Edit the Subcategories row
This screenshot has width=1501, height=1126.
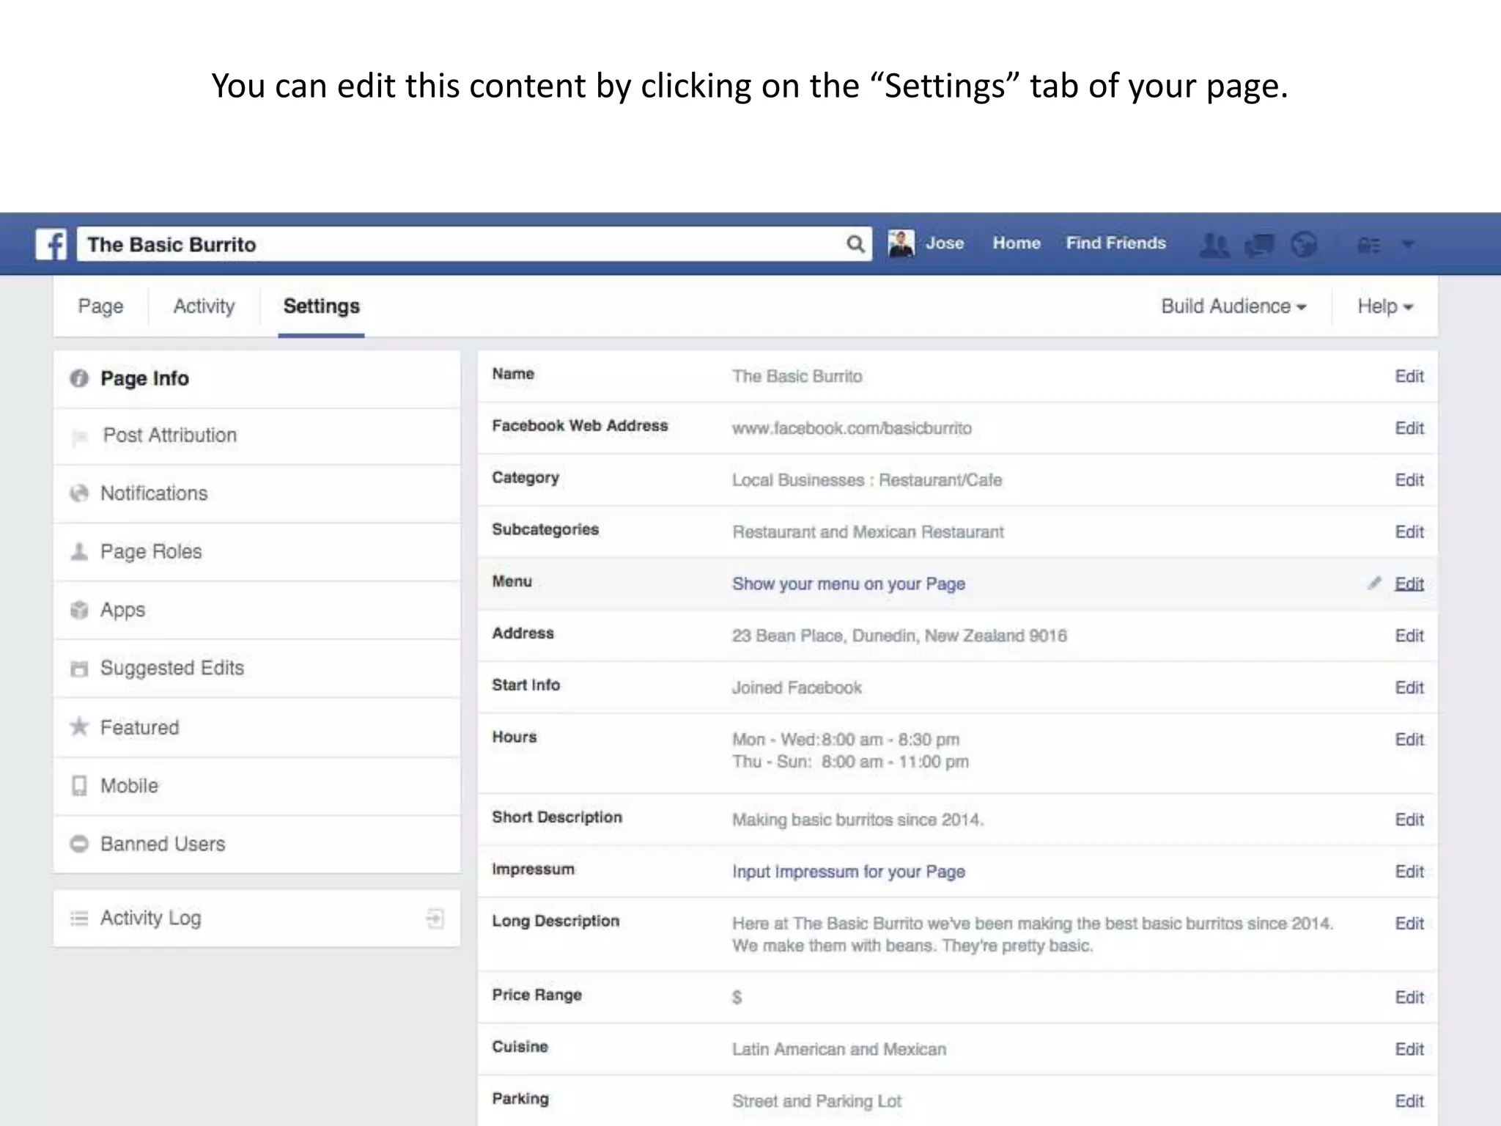[1409, 532]
